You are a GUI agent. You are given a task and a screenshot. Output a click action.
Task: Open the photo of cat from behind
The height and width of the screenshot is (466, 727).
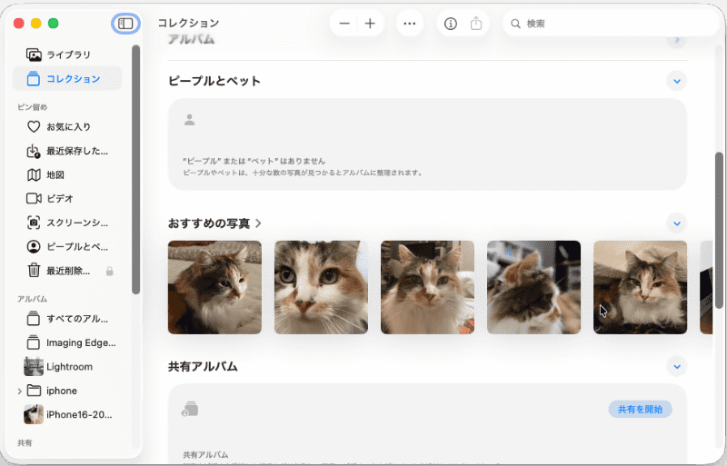[533, 287]
